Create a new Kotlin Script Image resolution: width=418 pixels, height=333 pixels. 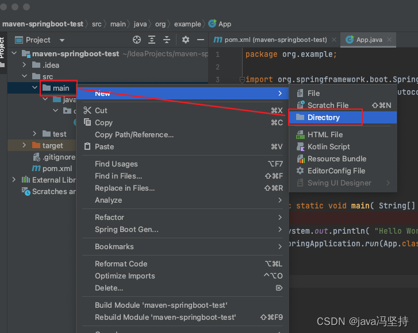coord(343,146)
